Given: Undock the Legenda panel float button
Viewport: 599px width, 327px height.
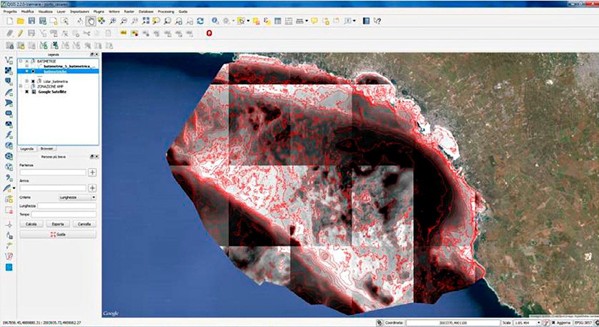Looking at the screenshot, I should (x=92, y=55).
